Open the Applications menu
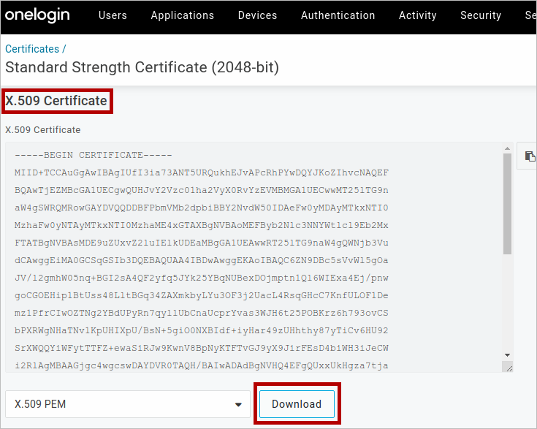This screenshot has height=429, width=537. click(x=183, y=15)
